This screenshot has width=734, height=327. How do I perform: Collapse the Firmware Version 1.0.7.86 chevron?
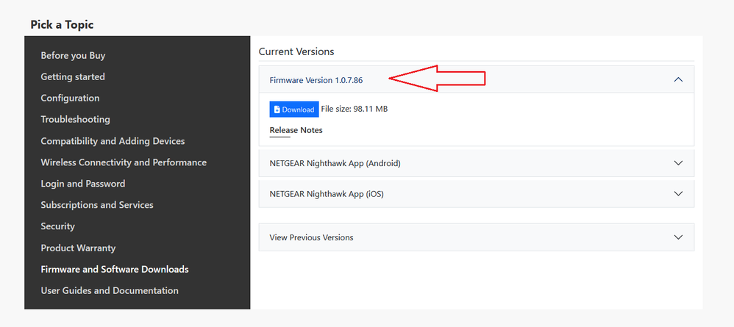[678, 79]
